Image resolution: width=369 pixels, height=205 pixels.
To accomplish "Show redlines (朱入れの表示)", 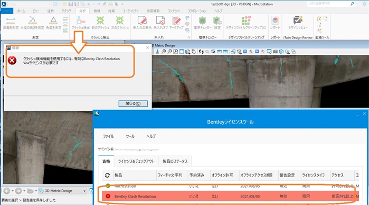I will (142, 23).
